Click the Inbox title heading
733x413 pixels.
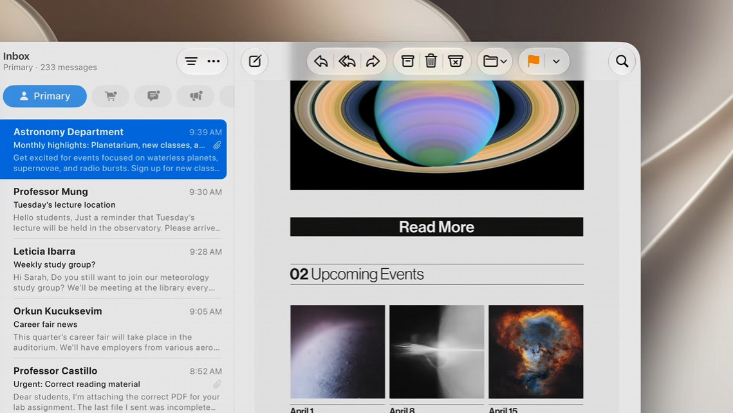pos(16,56)
